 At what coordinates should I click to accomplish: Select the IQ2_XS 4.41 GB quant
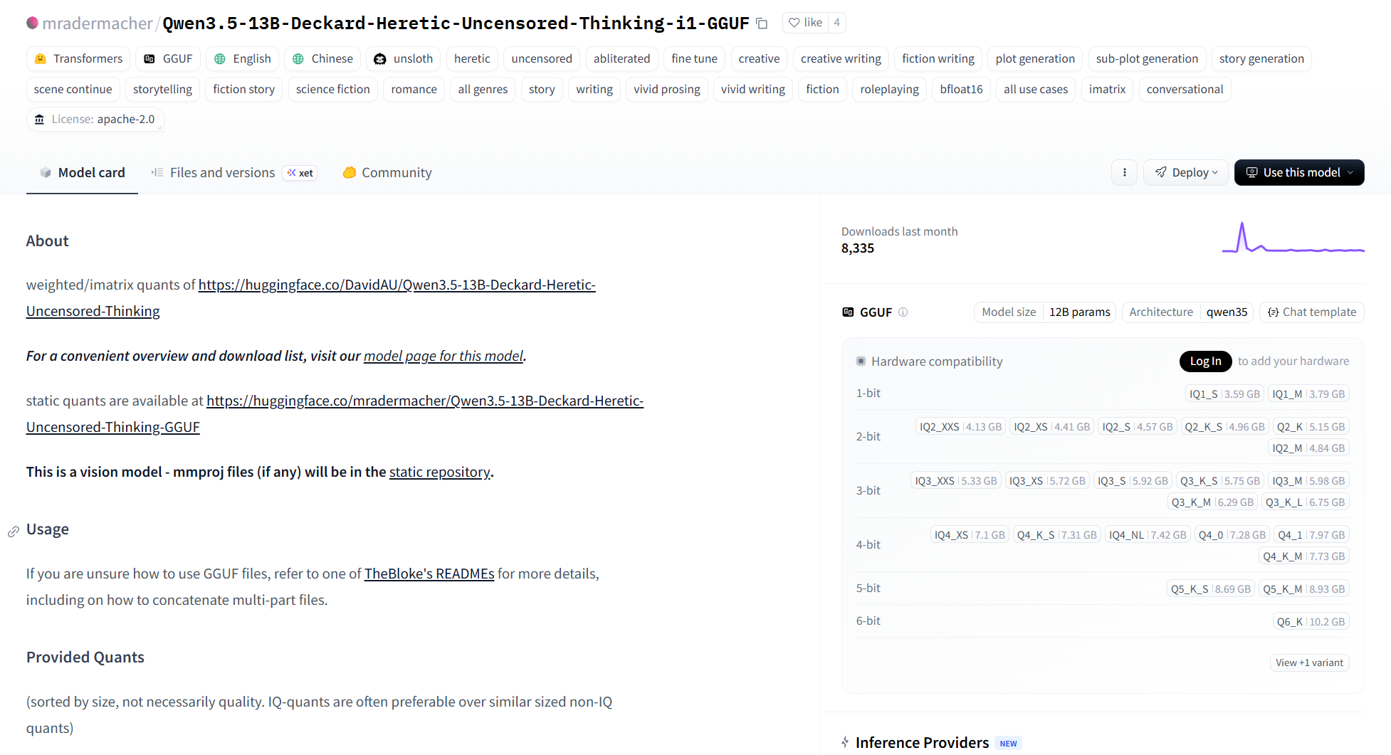[x=1051, y=427]
